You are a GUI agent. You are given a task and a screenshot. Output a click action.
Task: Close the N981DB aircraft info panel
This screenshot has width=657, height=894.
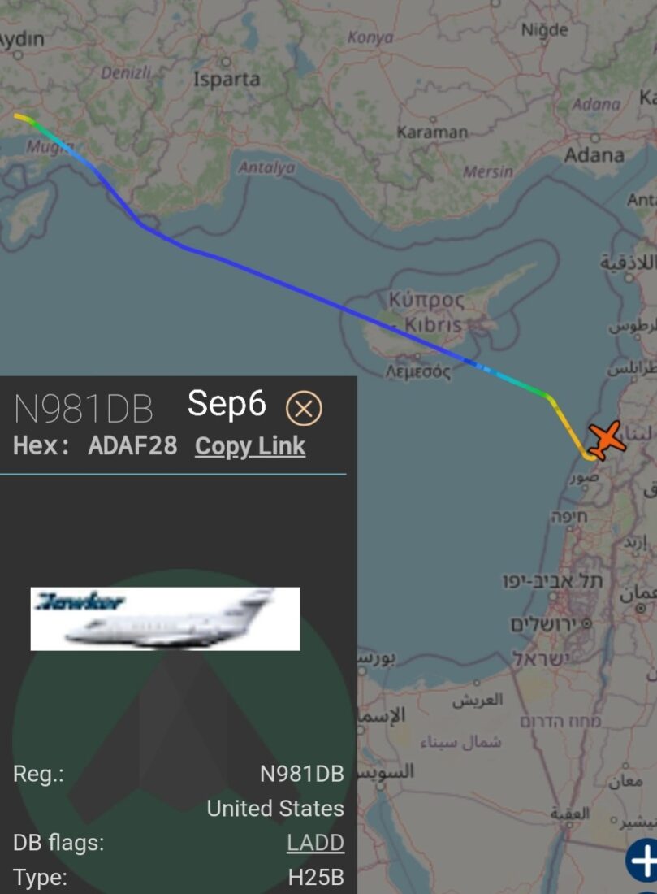coord(304,408)
